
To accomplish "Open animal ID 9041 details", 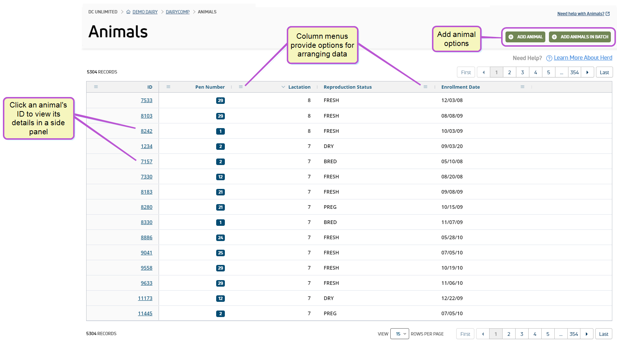I will tap(147, 253).
